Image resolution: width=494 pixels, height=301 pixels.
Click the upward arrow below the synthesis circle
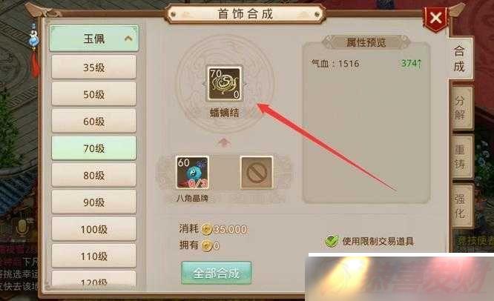(224, 142)
